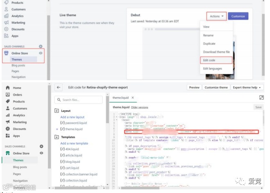Click the theme page vertical scrollbar
The height and width of the screenshot is (193, 270).
pos(263,44)
